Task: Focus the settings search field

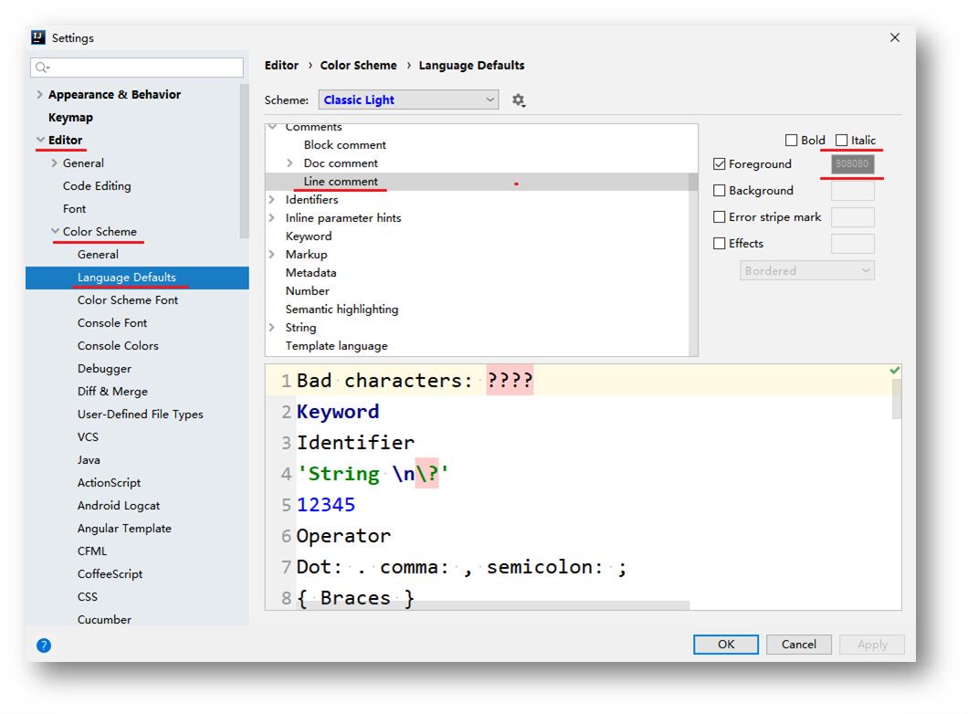Action: (136, 68)
